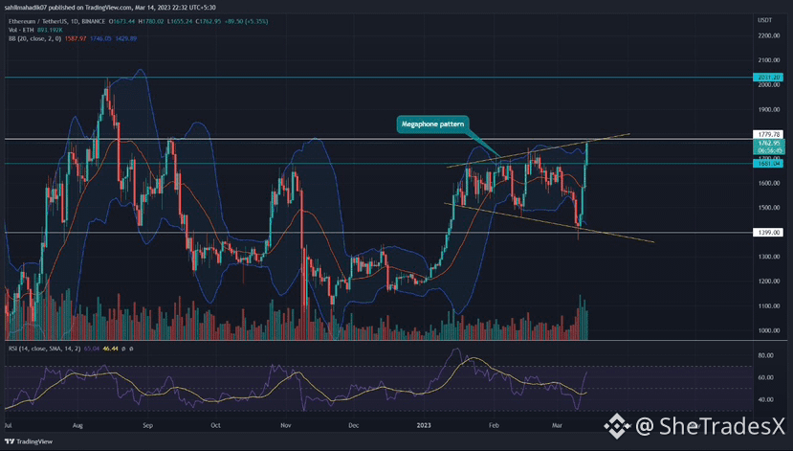
Task: Click the Nov label on the time axis
Action: click(x=286, y=426)
